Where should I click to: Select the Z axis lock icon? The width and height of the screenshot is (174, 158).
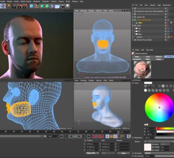[3, 6]
